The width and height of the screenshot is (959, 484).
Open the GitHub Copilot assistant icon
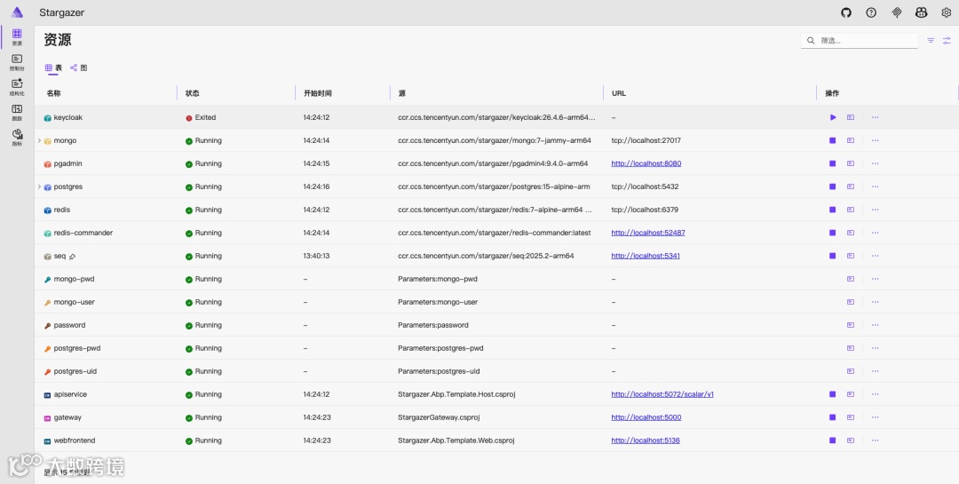[x=922, y=12]
